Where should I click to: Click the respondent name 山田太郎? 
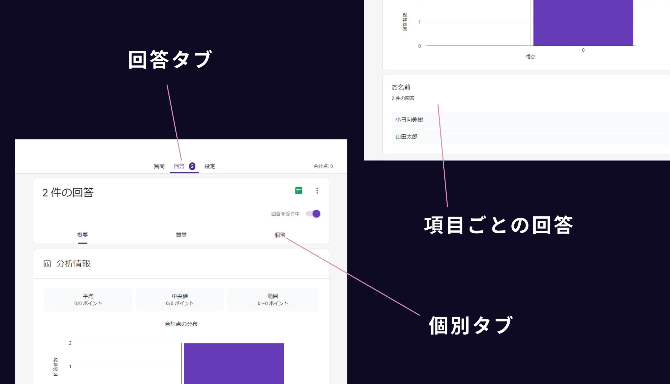coord(406,136)
